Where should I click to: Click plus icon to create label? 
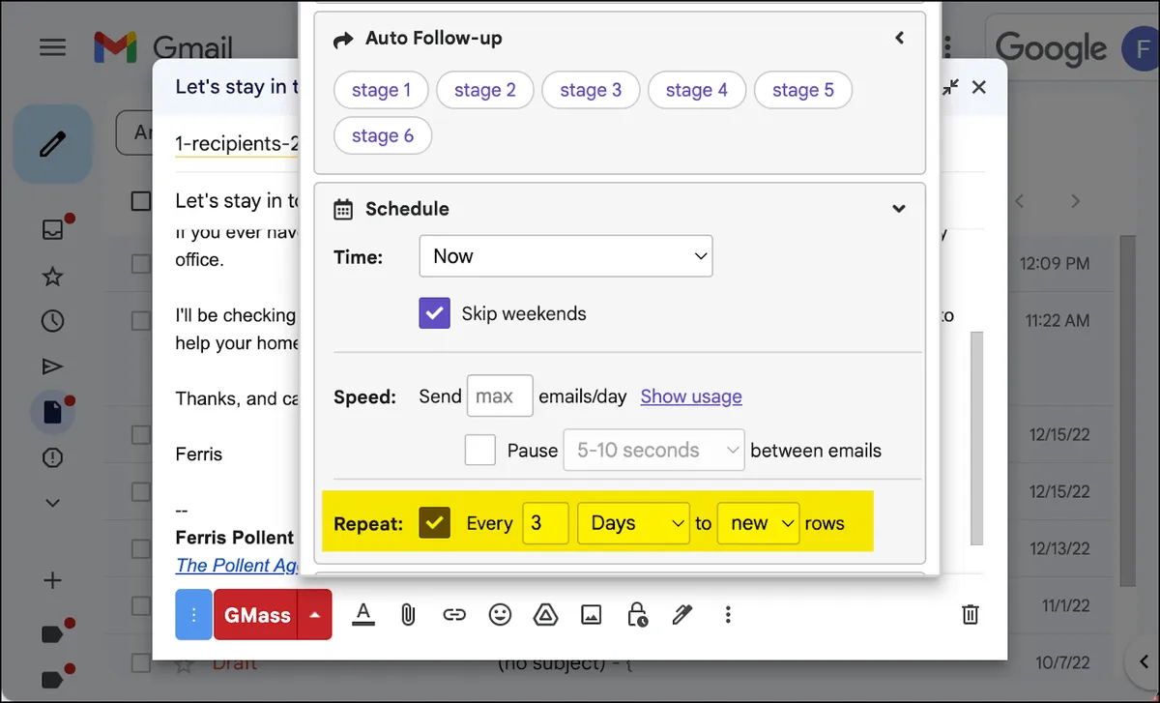52,580
